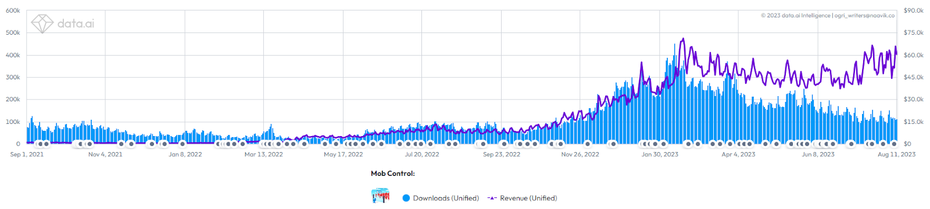Click the '600k' left axis label

point(13,10)
